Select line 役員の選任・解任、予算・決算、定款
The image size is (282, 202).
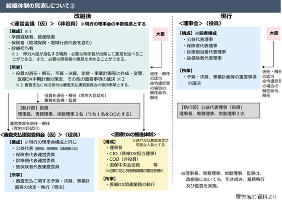coord(79,73)
